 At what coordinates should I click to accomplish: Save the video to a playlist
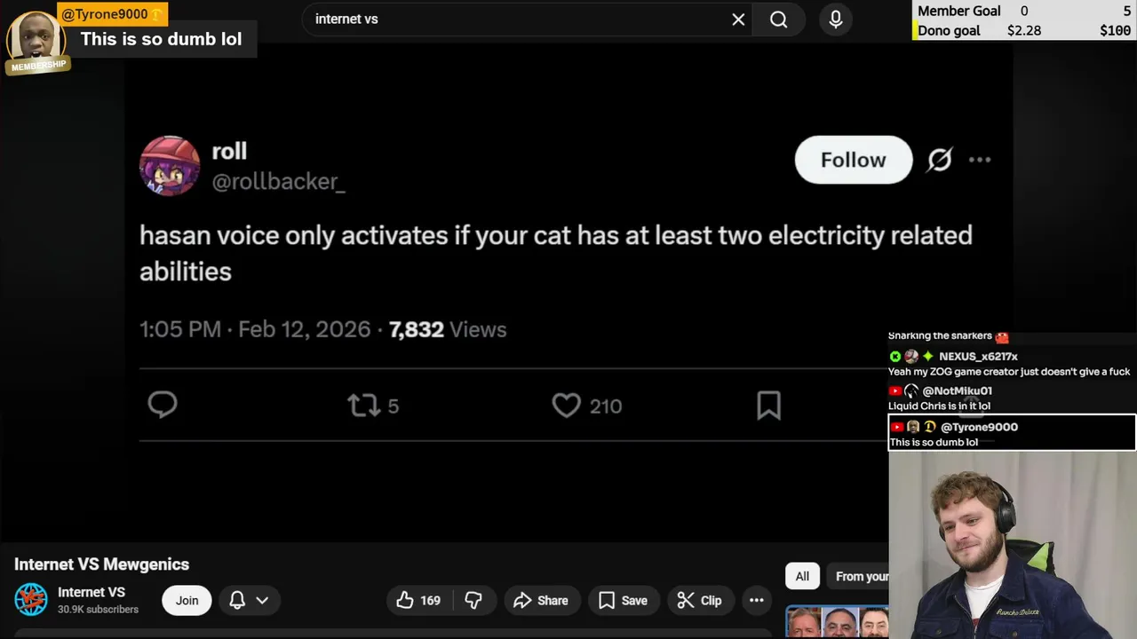(x=623, y=601)
